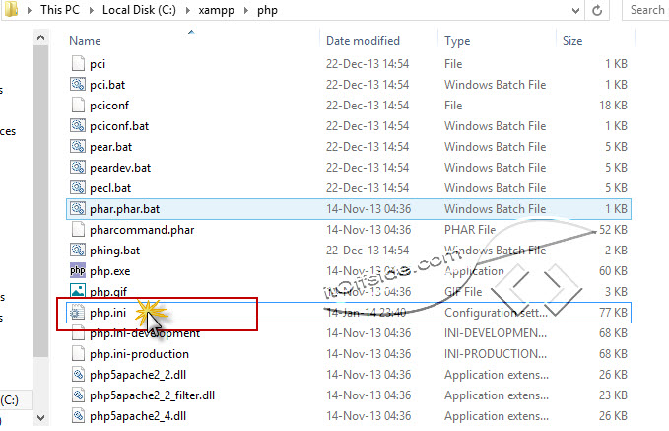Viewport: 669px width, 431px height.
Task: Select the php5apache2_4.dll file name
Action: (138, 416)
